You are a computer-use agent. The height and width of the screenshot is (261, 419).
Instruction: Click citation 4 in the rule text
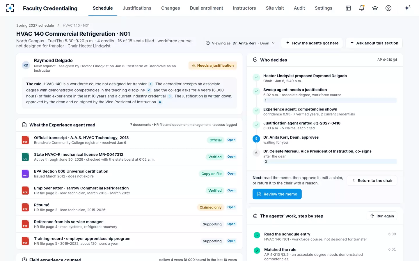[x=160, y=102]
